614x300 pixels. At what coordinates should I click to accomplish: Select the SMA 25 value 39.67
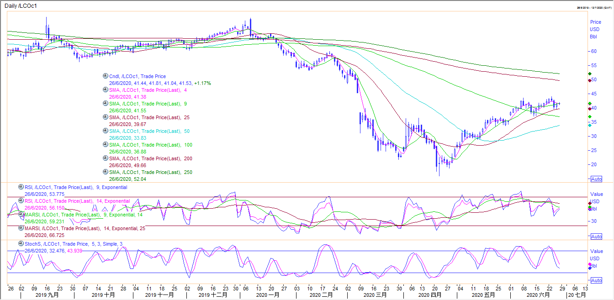127,125
